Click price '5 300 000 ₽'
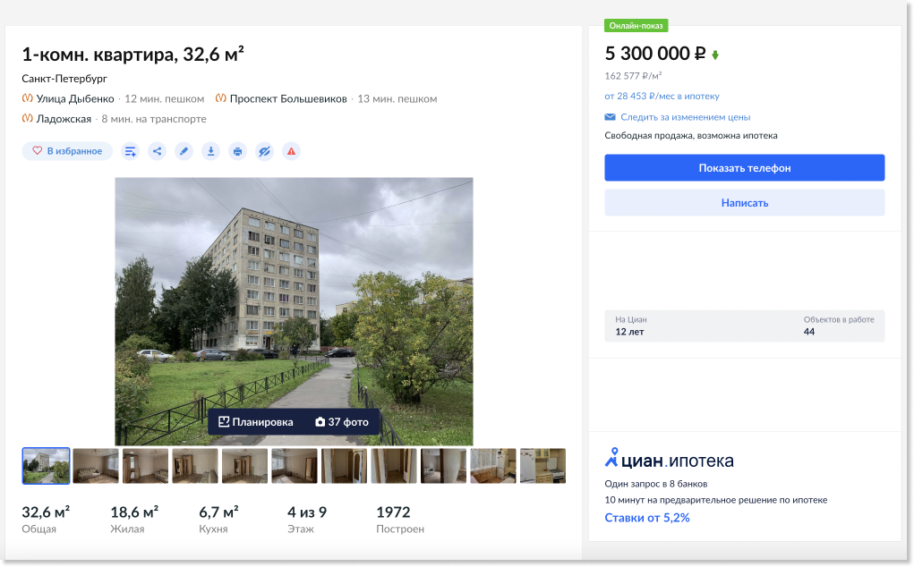Viewport: 914px width, 567px height. click(655, 54)
